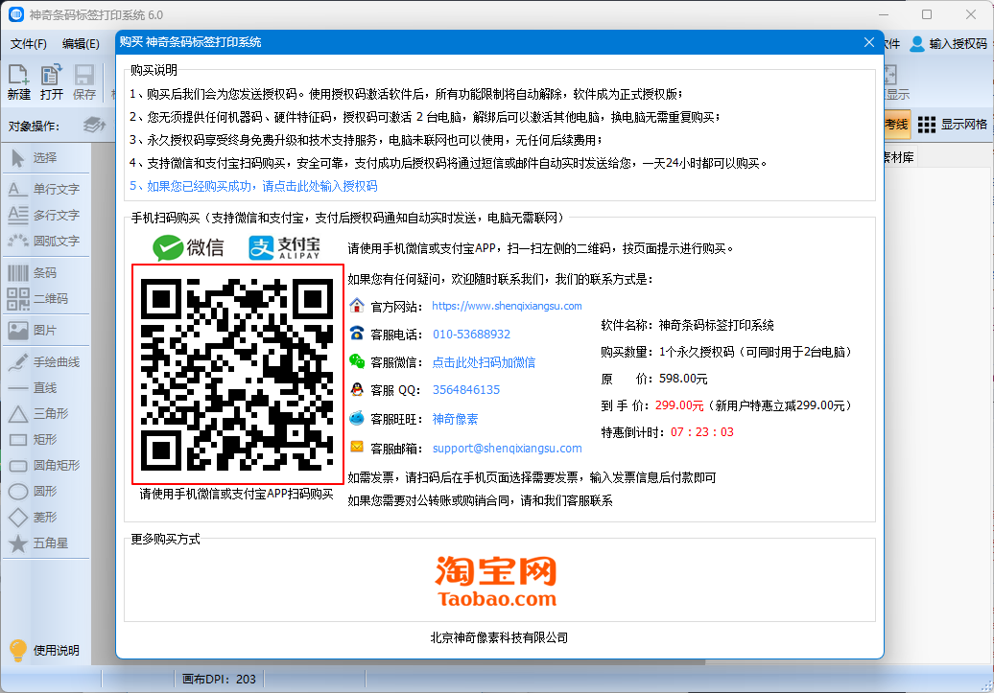Open the 编辑(E) menu
This screenshot has height=693, width=994.
tap(82, 44)
